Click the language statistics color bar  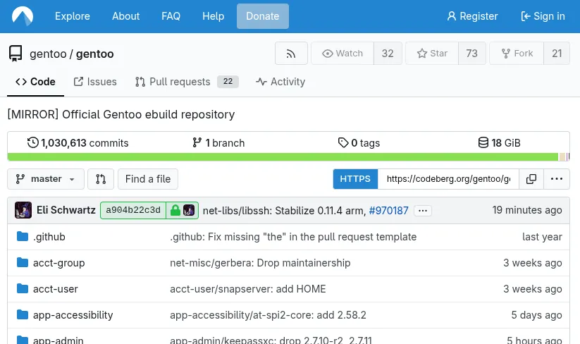(282, 157)
